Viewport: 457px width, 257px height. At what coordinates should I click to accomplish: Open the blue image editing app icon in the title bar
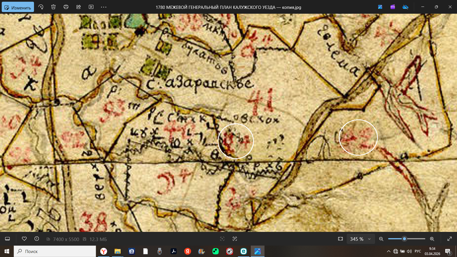pyautogui.click(x=380, y=7)
